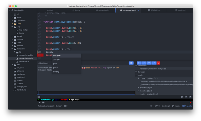Click the package.json file icon
This screenshot has height=121, width=201.
click(x=15, y=87)
